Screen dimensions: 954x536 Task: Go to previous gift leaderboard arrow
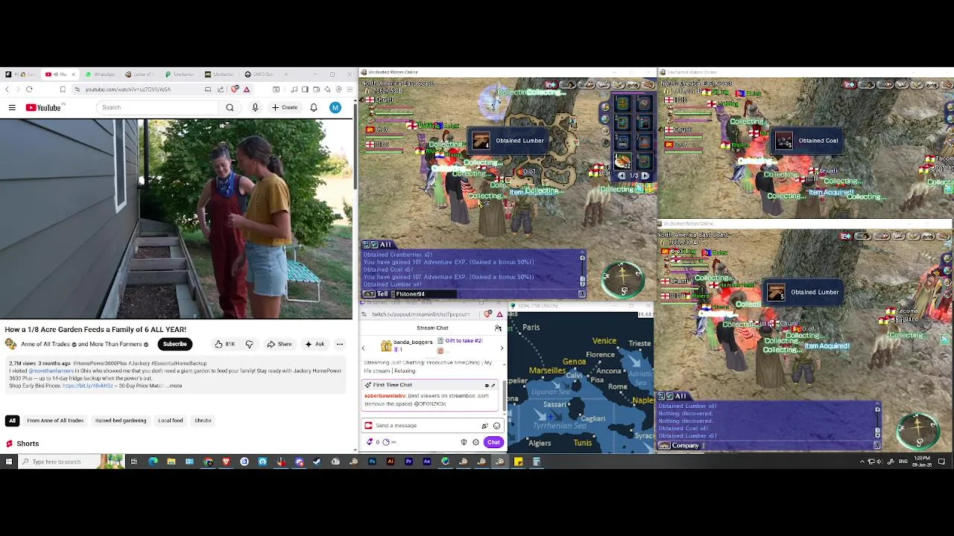[x=364, y=348]
